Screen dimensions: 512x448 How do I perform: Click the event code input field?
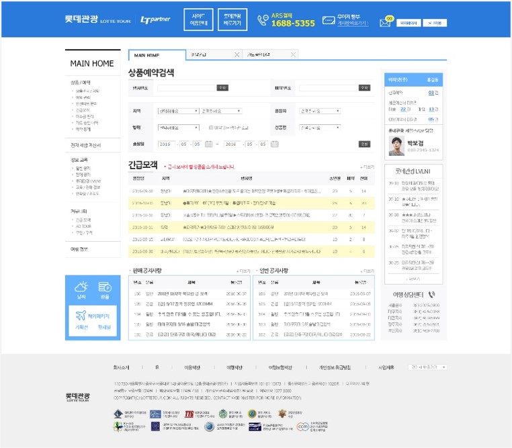click(x=186, y=88)
